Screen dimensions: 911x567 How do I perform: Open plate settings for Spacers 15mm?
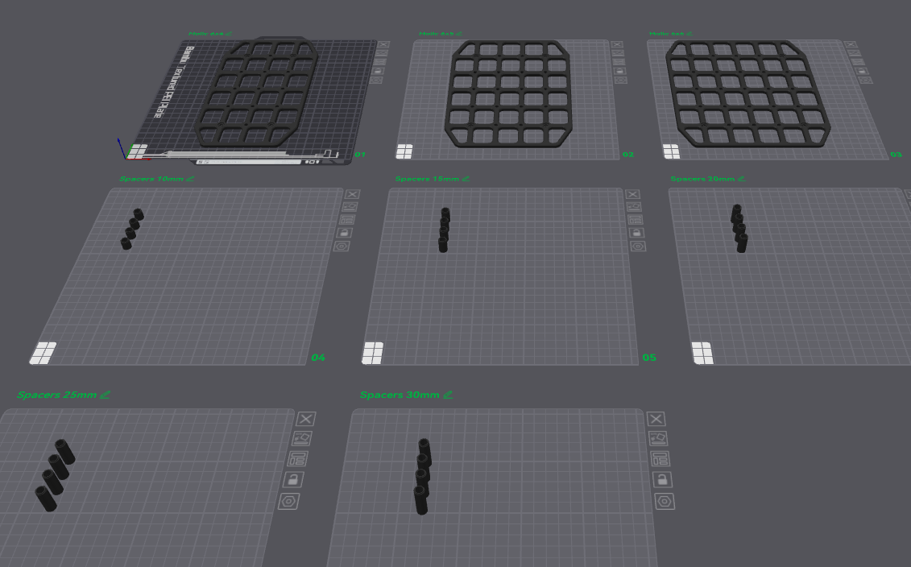point(638,246)
